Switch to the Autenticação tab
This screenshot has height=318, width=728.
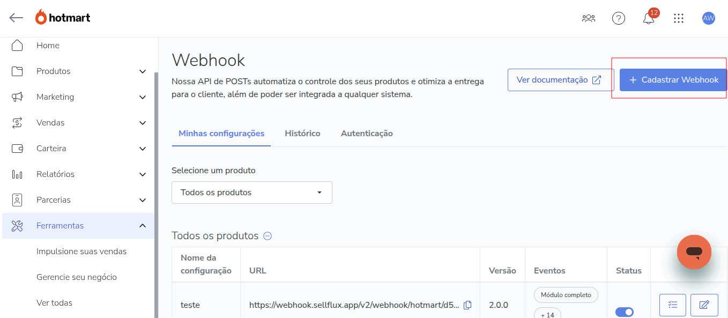[x=367, y=134]
